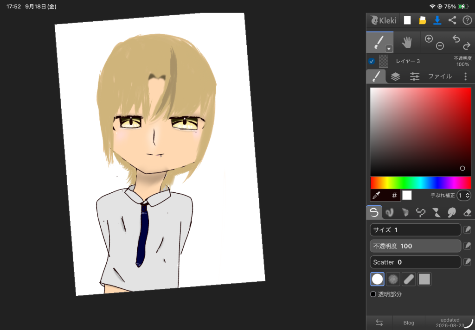Open the ファイル tab
The width and height of the screenshot is (475, 330).
coord(440,76)
